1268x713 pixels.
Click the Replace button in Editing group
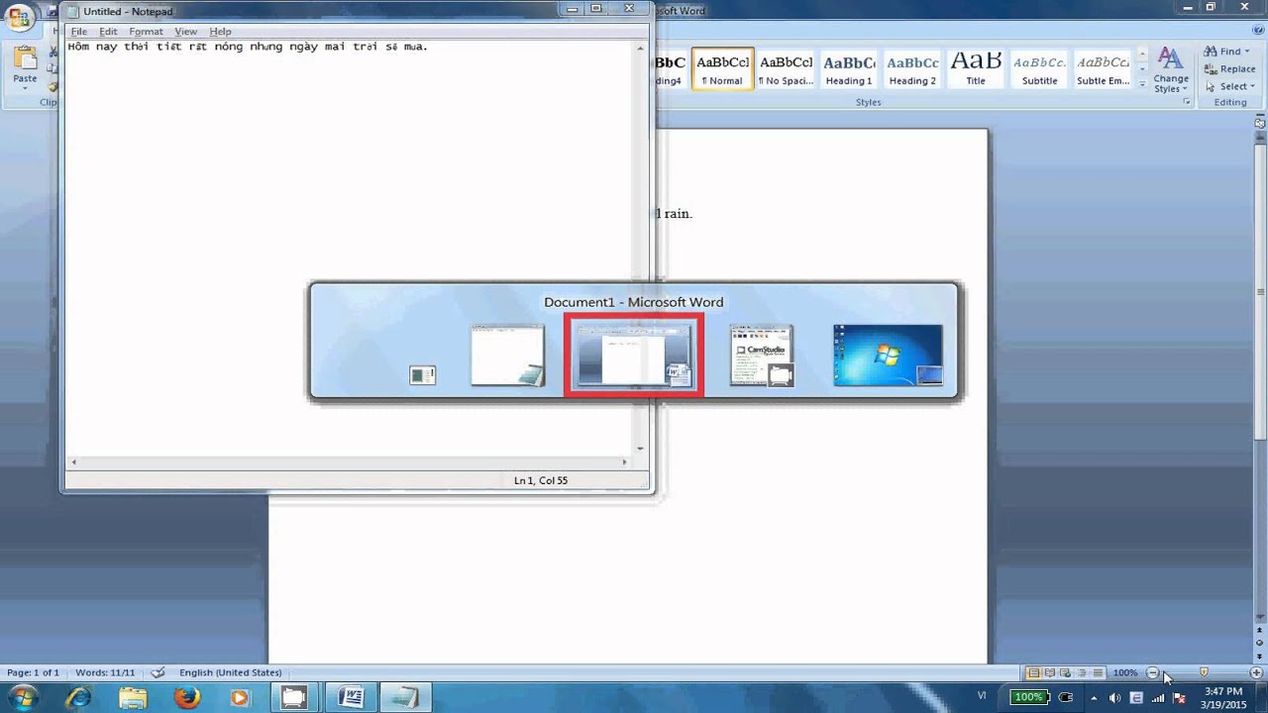tap(1229, 69)
